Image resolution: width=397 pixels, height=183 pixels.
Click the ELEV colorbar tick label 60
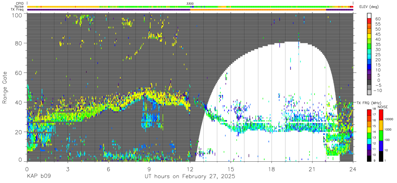pos(378,19)
